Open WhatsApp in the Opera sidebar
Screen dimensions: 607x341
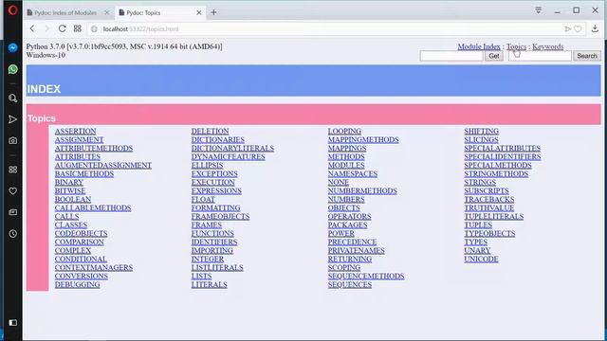coord(12,69)
